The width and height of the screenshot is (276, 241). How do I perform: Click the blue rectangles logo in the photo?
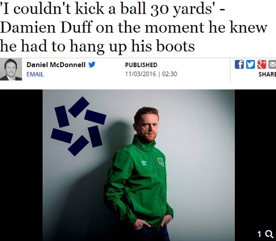(78, 126)
